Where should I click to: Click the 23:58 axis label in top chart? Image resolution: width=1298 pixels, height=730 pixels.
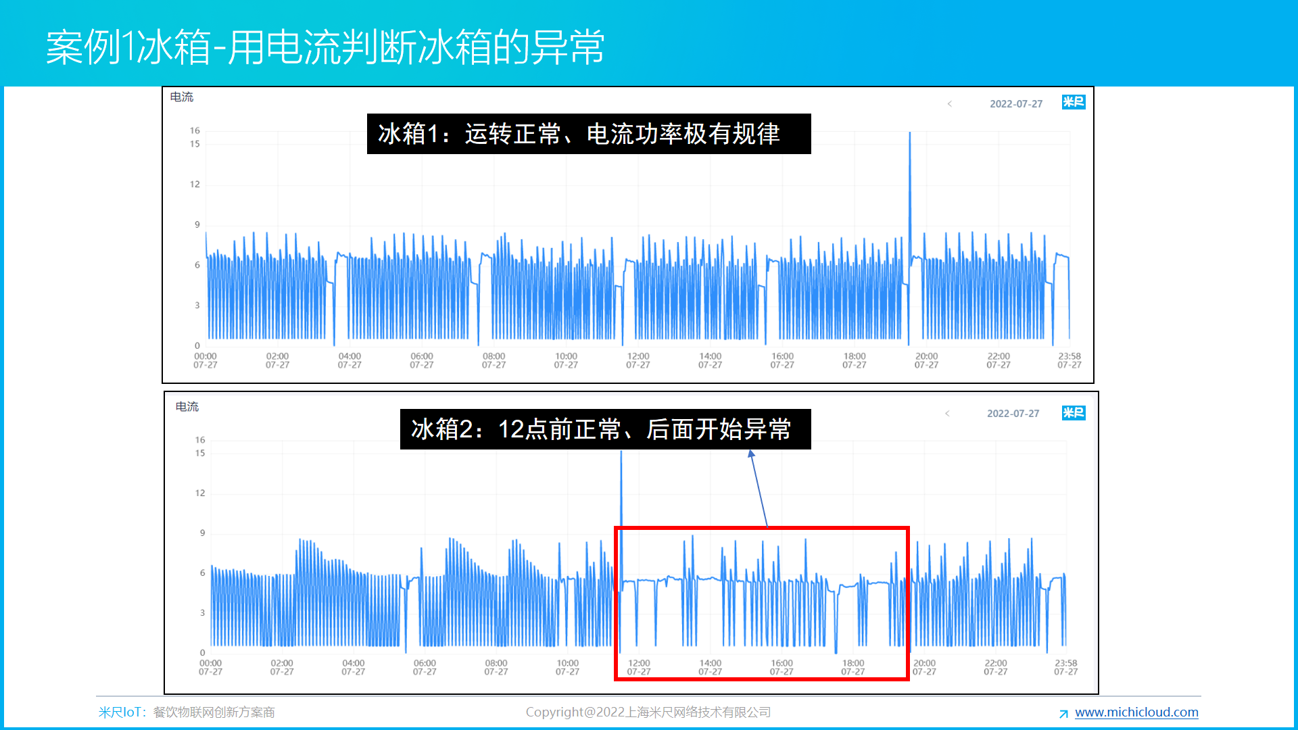tap(1069, 360)
